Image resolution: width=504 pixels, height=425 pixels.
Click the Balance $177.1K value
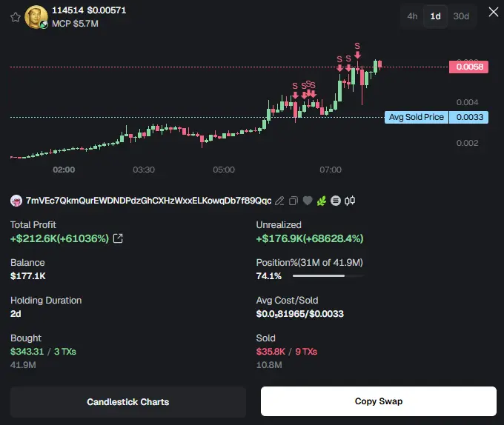click(28, 276)
